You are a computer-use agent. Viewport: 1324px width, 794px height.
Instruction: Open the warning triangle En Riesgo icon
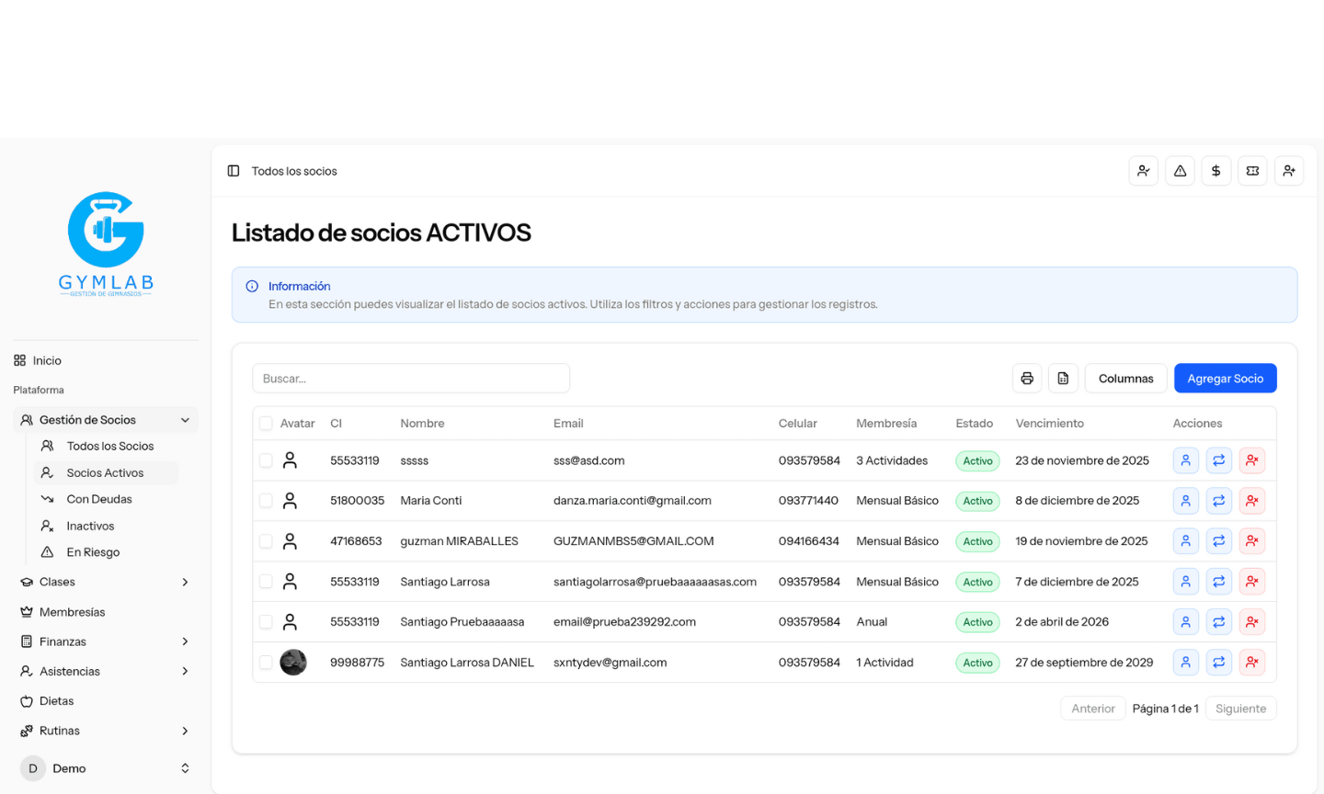pos(1180,171)
